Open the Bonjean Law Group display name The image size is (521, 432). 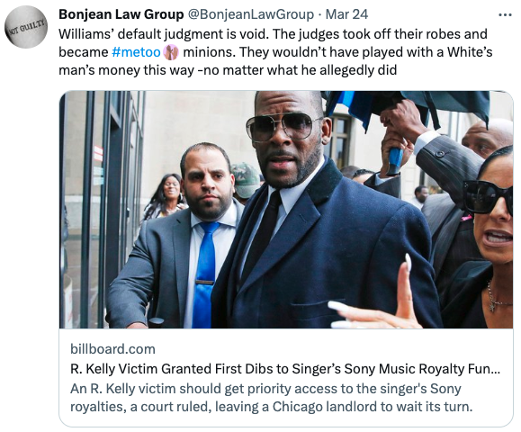[x=121, y=14]
